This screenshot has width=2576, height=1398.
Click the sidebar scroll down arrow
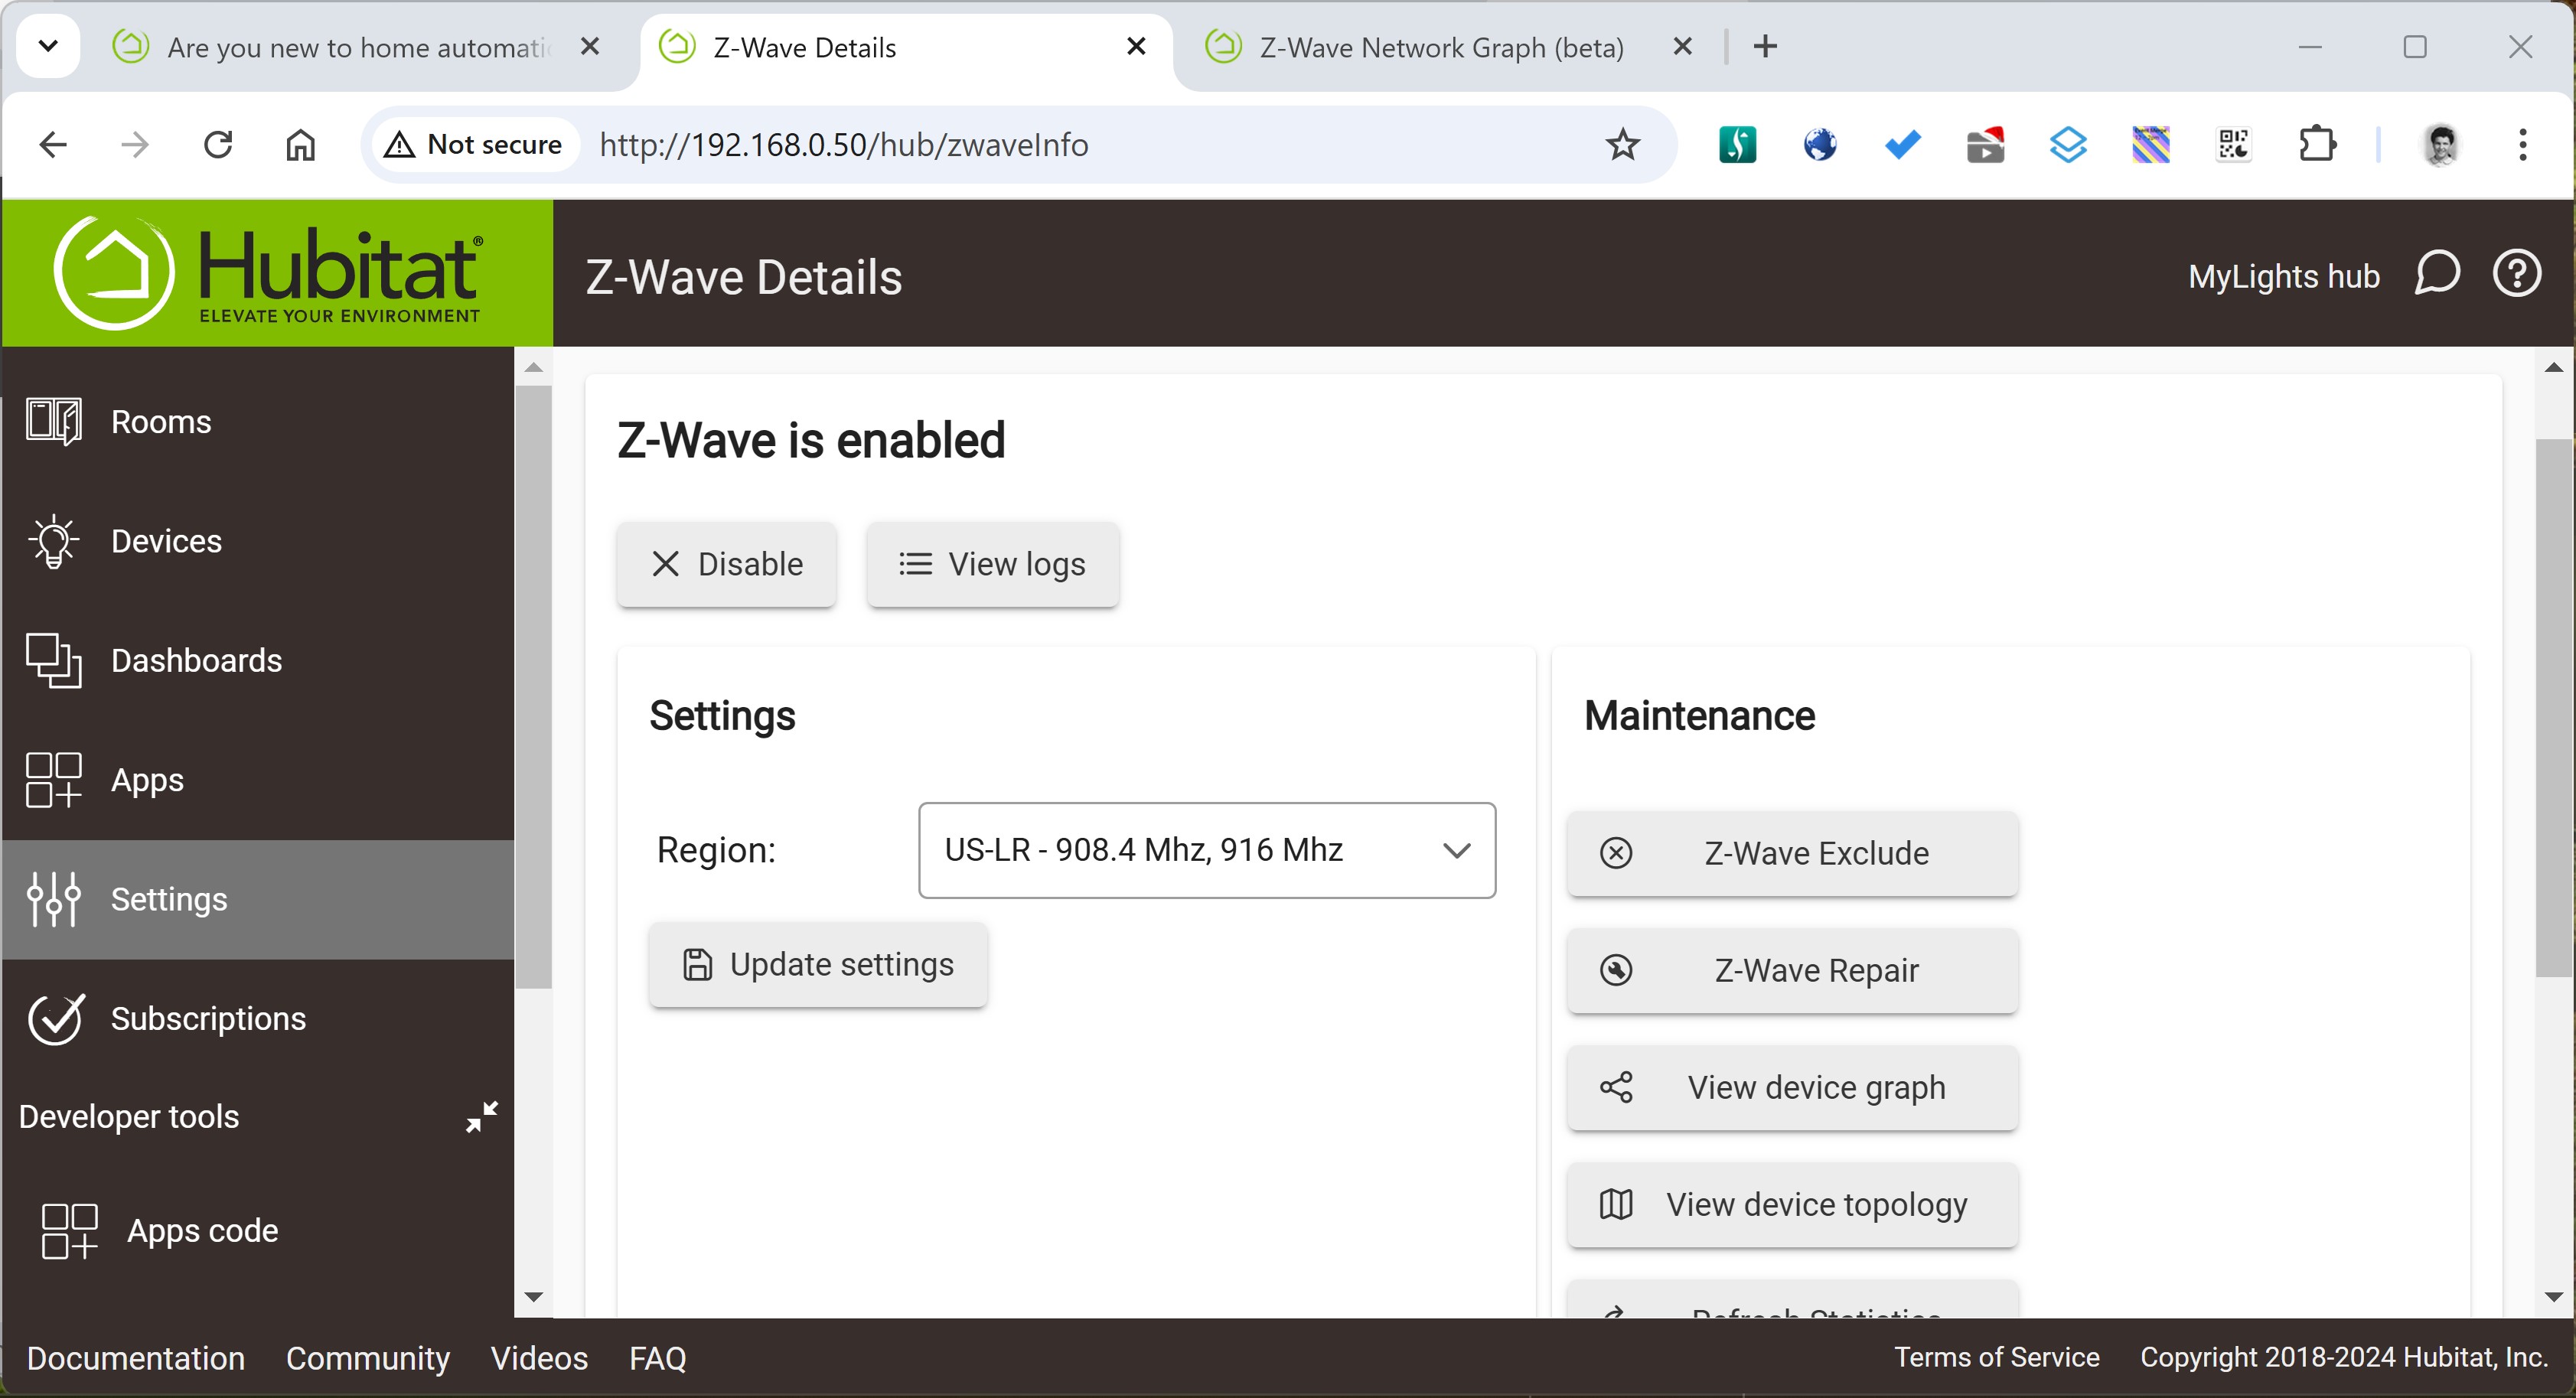click(534, 1297)
